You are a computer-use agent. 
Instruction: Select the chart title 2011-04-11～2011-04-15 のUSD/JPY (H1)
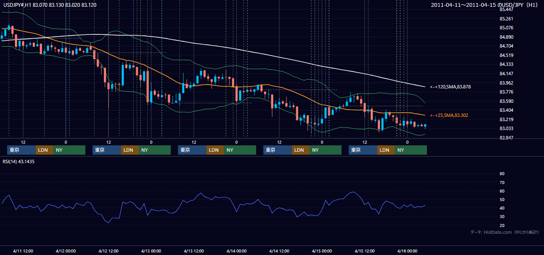point(485,5)
